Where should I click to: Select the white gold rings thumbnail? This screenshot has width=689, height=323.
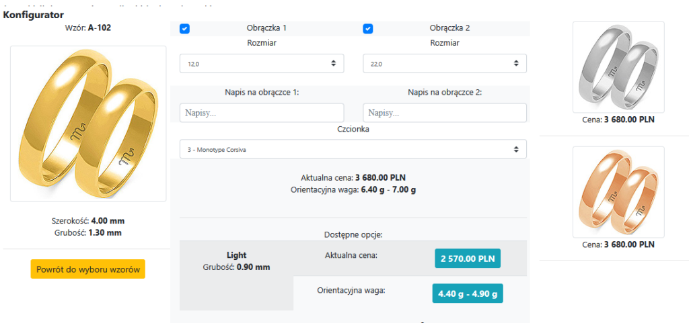pos(618,67)
